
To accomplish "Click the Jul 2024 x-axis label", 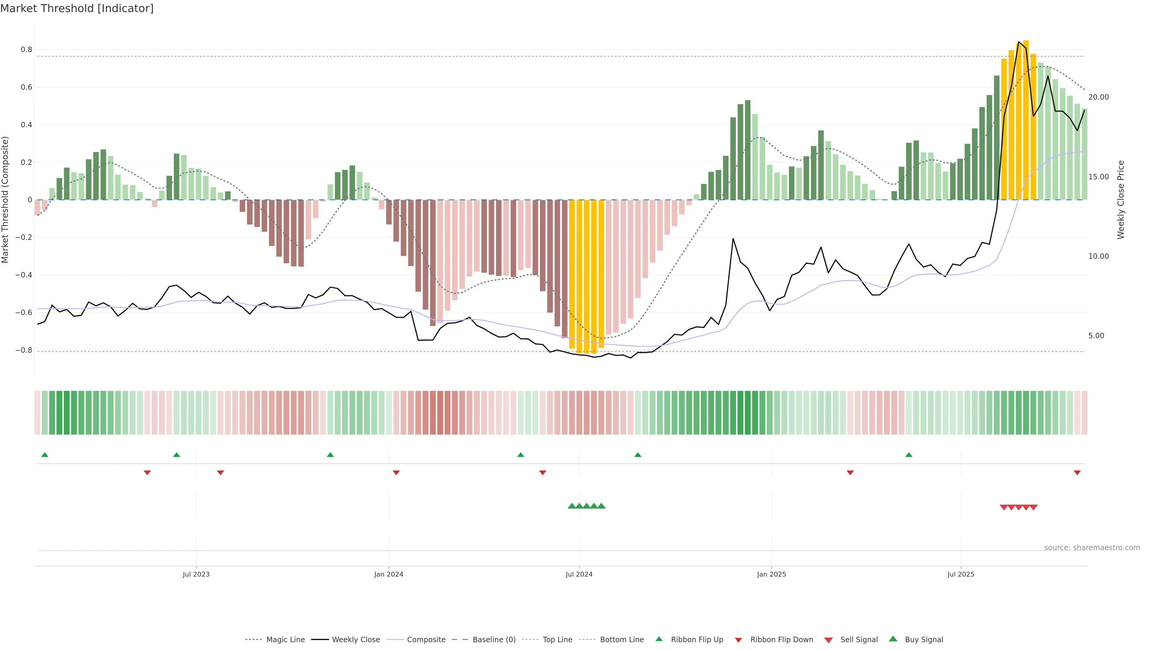I will click(579, 574).
